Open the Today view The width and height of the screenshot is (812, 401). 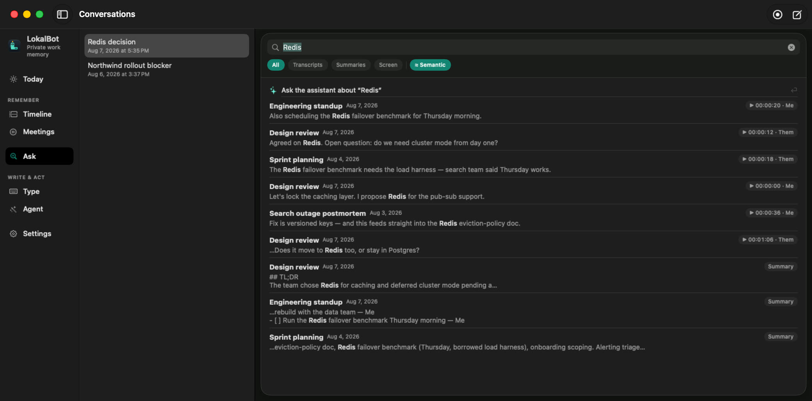pos(39,79)
